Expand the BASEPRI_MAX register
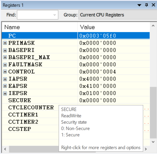Image resolution: width=157 pixels, height=154 pixels. point(5,57)
